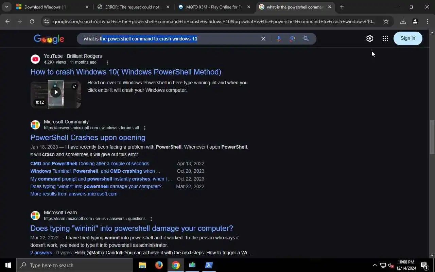Screen dimensions: 435x272
Task: Open the notification center icon
Action: click(x=424, y=265)
